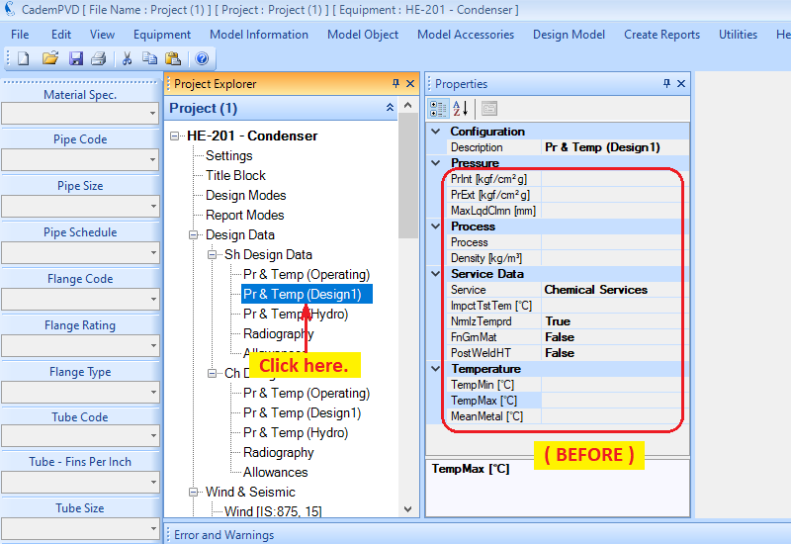Image resolution: width=791 pixels, height=544 pixels.
Task: Click the New file toolbar icon
Action: (23, 58)
